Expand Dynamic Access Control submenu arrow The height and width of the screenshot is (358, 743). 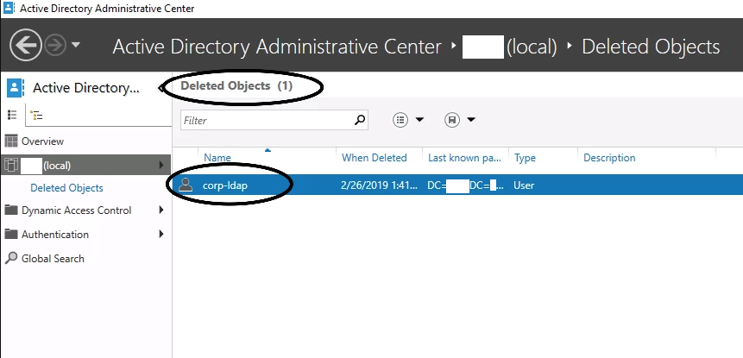tap(161, 210)
